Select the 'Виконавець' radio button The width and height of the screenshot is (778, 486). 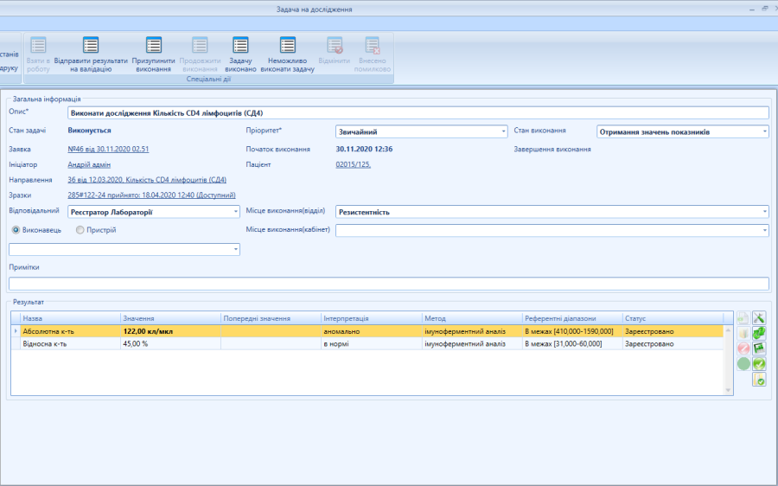click(x=16, y=230)
